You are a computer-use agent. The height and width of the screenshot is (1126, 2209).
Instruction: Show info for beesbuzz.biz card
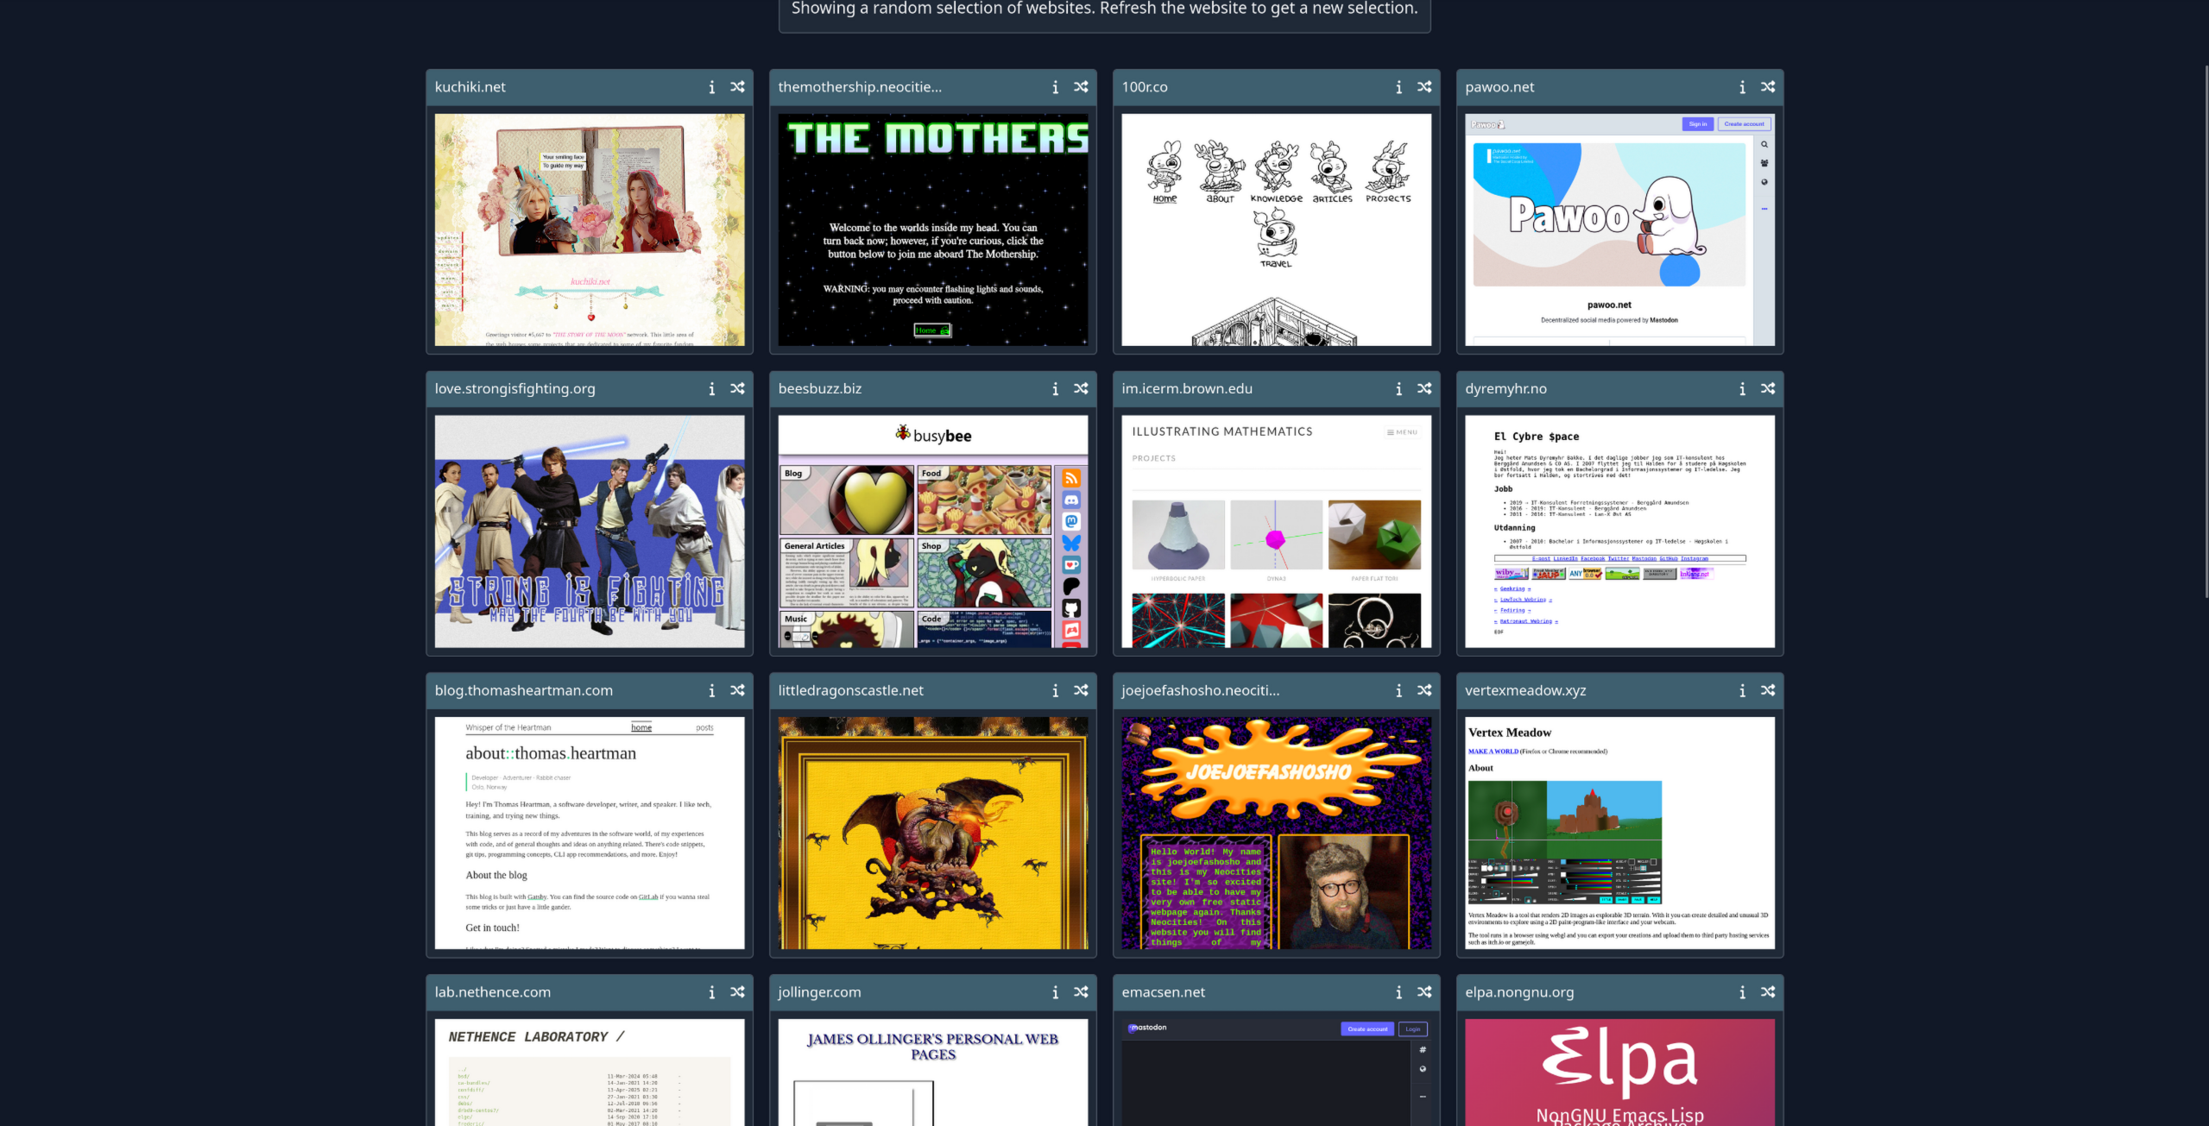click(x=1055, y=389)
